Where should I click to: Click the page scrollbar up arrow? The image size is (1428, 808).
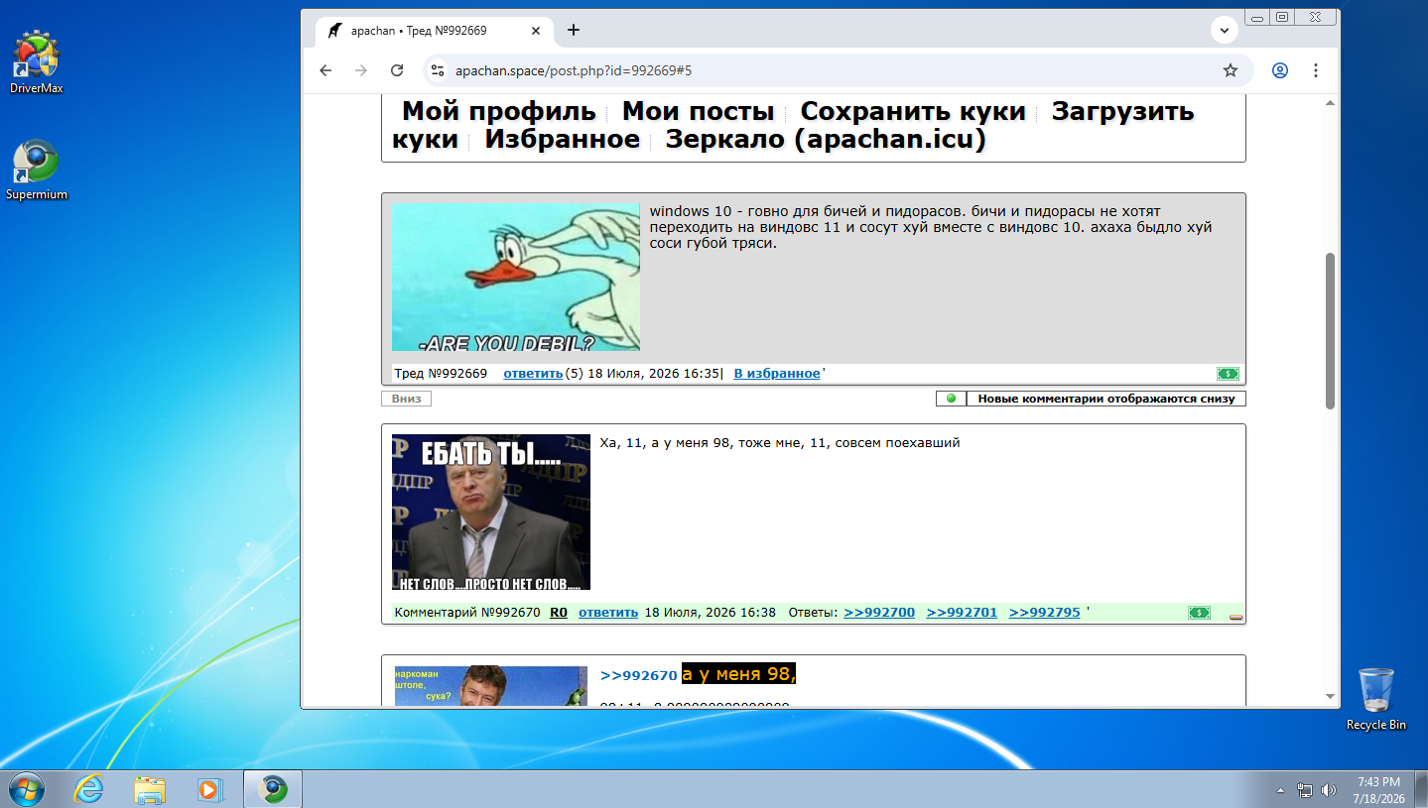point(1331,103)
